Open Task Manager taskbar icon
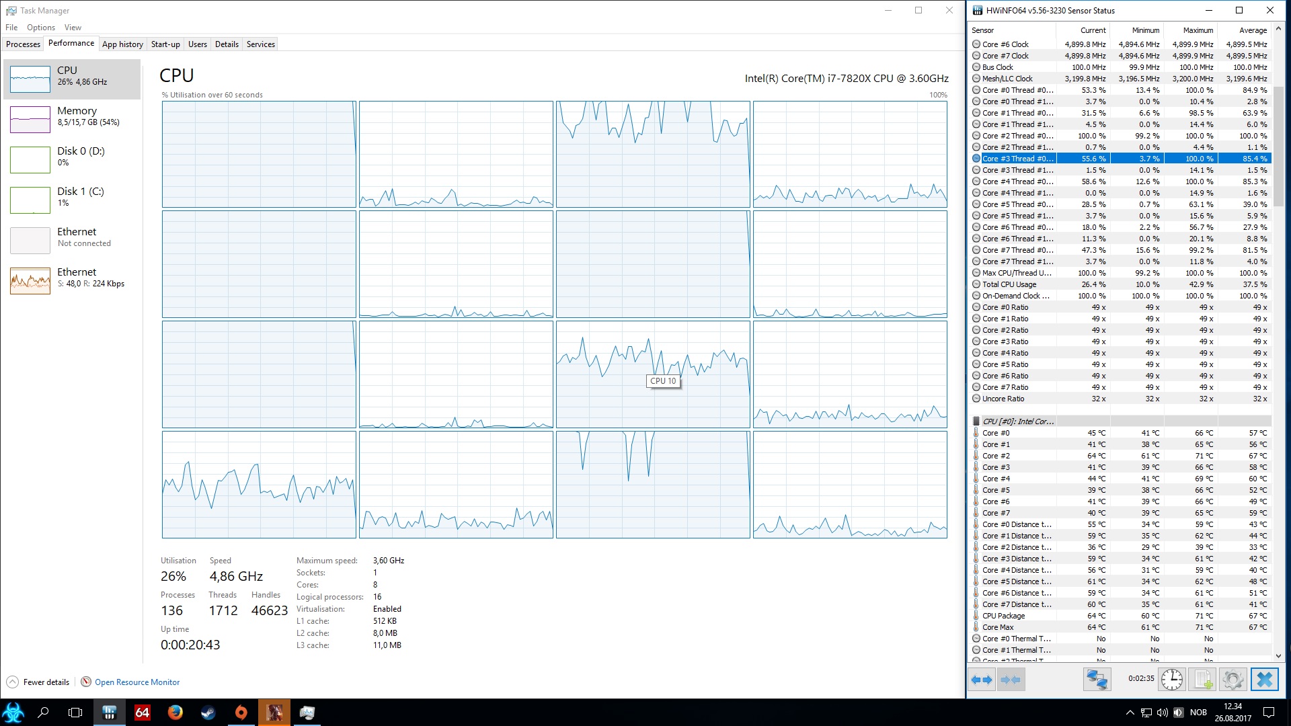This screenshot has height=726, width=1291. [307, 713]
